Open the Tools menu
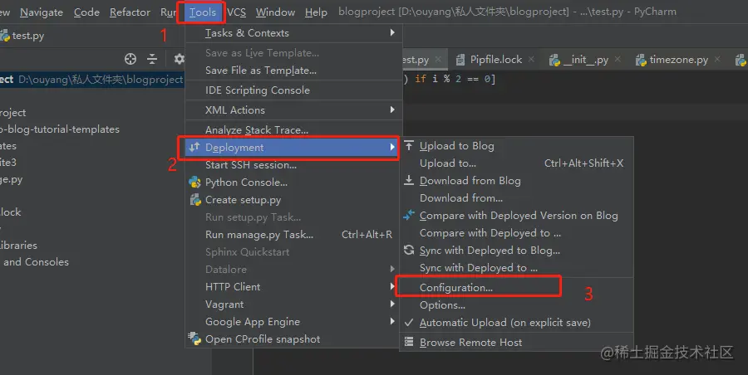The height and width of the screenshot is (375, 748). coord(202,12)
